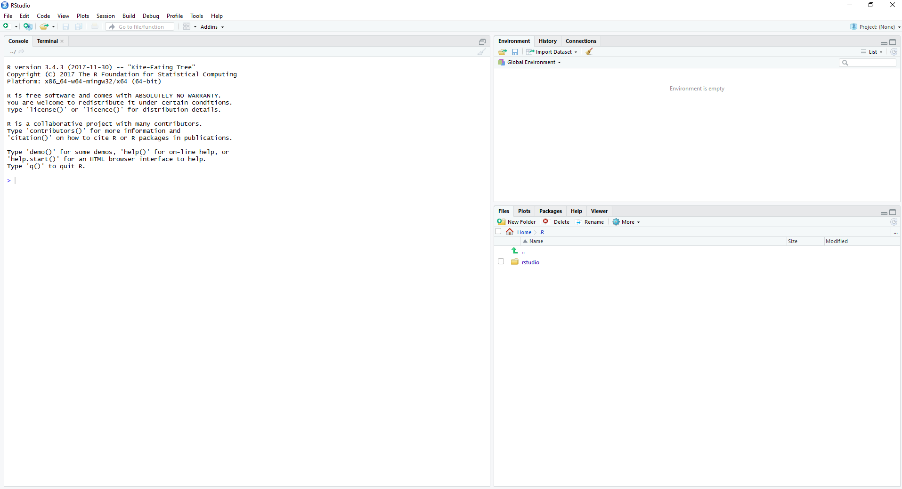
Task: Open the rstudio folder link
Action: pyautogui.click(x=530, y=262)
